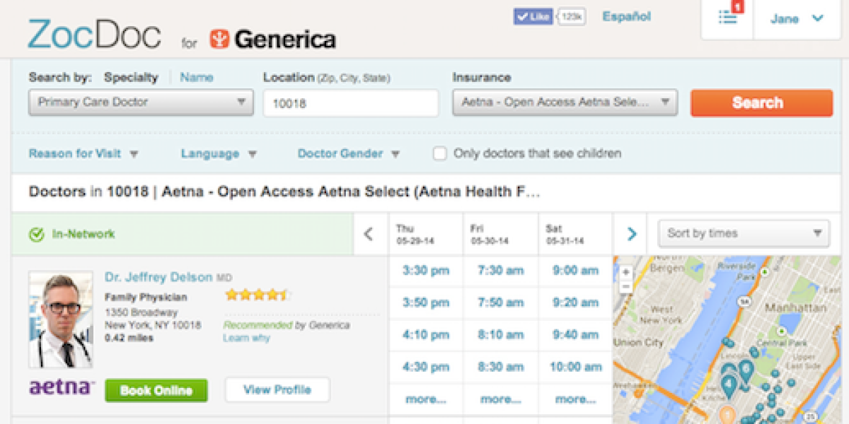Open the Jane account menu
849x424 pixels.
(797, 19)
